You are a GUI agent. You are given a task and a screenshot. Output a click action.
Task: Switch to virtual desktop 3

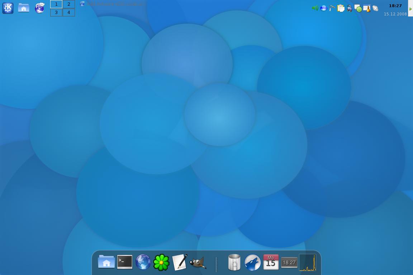[x=56, y=13]
